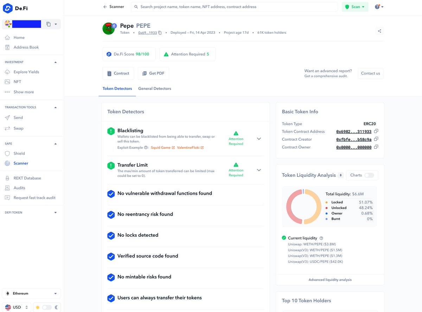
Task: Open the wallet account dropdown arrow
Action: [56, 24]
